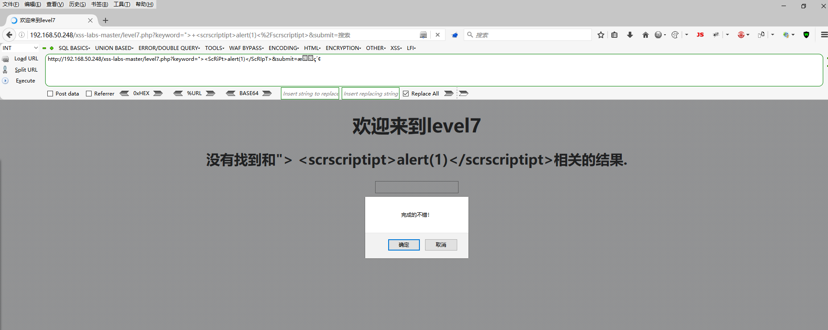The image size is (828, 330).
Task: Click the green W shield icon
Action: [x=806, y=35]
